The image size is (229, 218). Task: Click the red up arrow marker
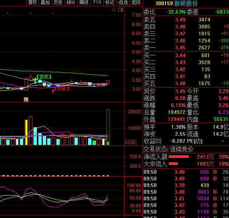click(53, 91)
